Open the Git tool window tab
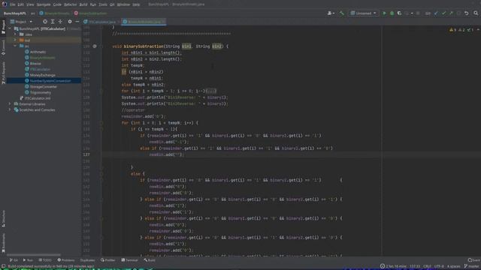This screenshot has width=481, height=270. [14, 260]
